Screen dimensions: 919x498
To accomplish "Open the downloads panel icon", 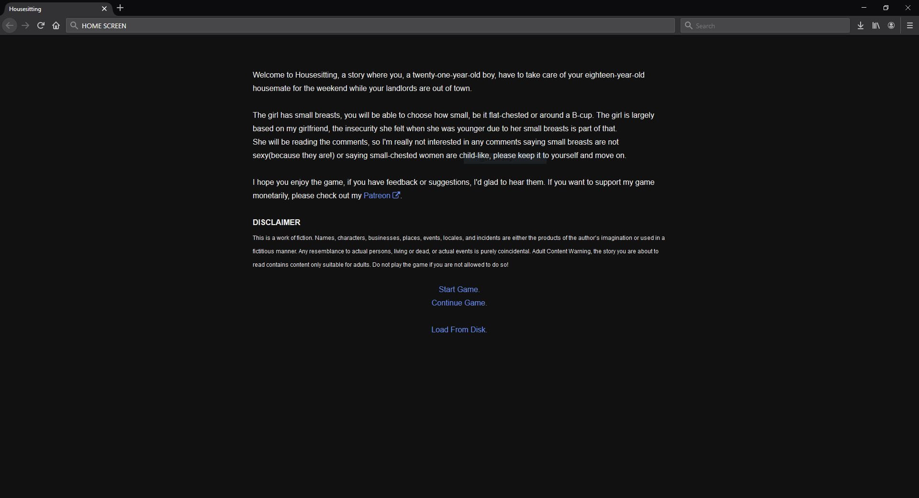I will click(x=860, y=26).
